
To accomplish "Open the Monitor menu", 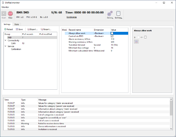I will tap(5, 7).
